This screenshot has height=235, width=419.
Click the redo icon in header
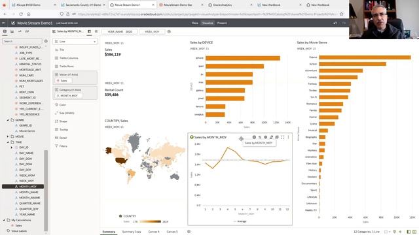344,23
